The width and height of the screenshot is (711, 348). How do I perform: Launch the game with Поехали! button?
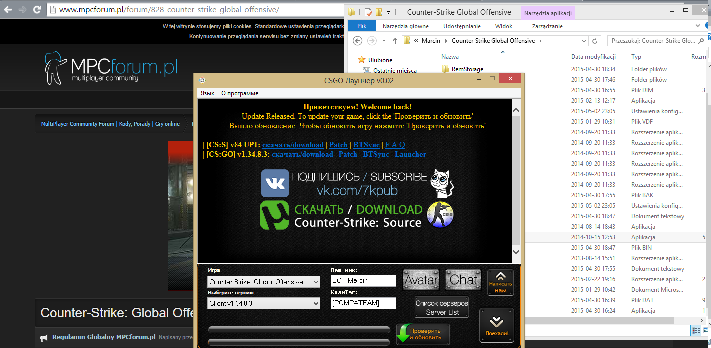coord(497,325)
